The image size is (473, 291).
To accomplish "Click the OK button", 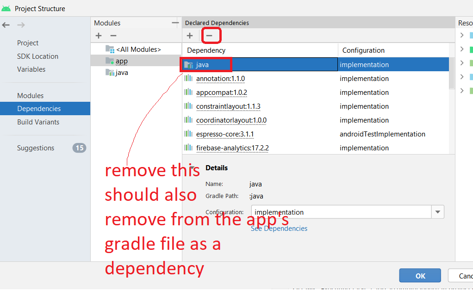I will click(x=420, y=276).
